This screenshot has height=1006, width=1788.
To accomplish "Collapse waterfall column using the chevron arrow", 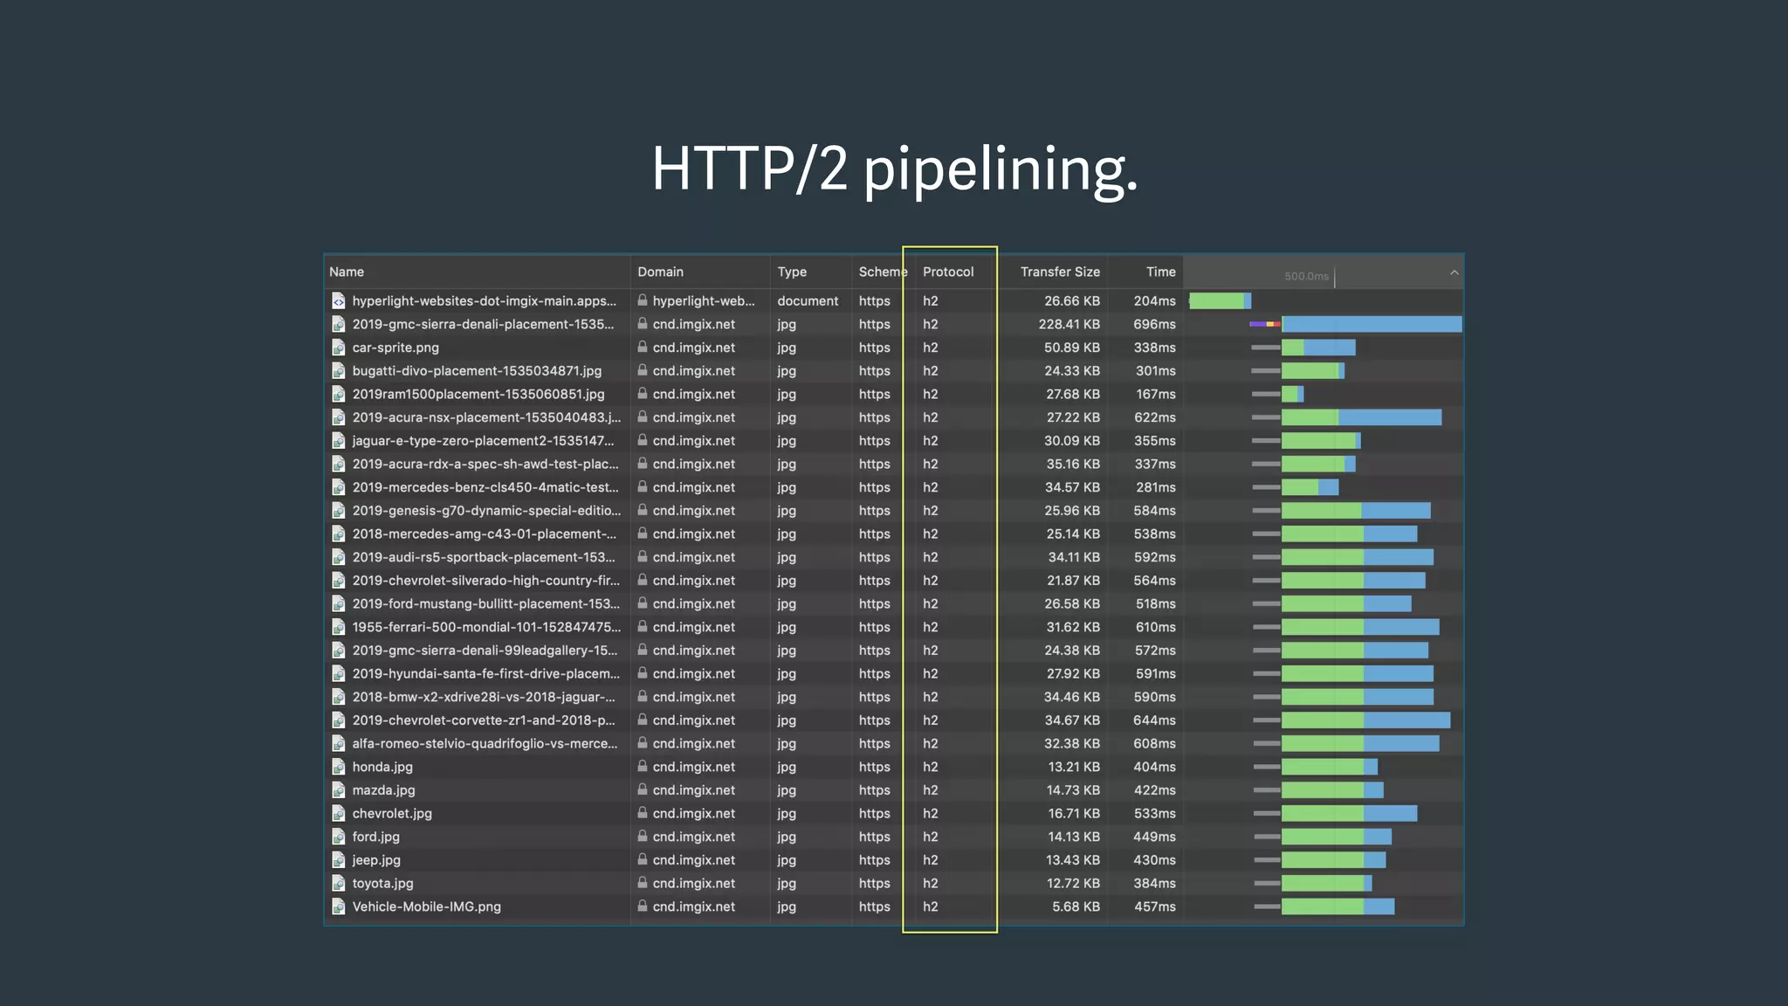I will point(1454,272).
